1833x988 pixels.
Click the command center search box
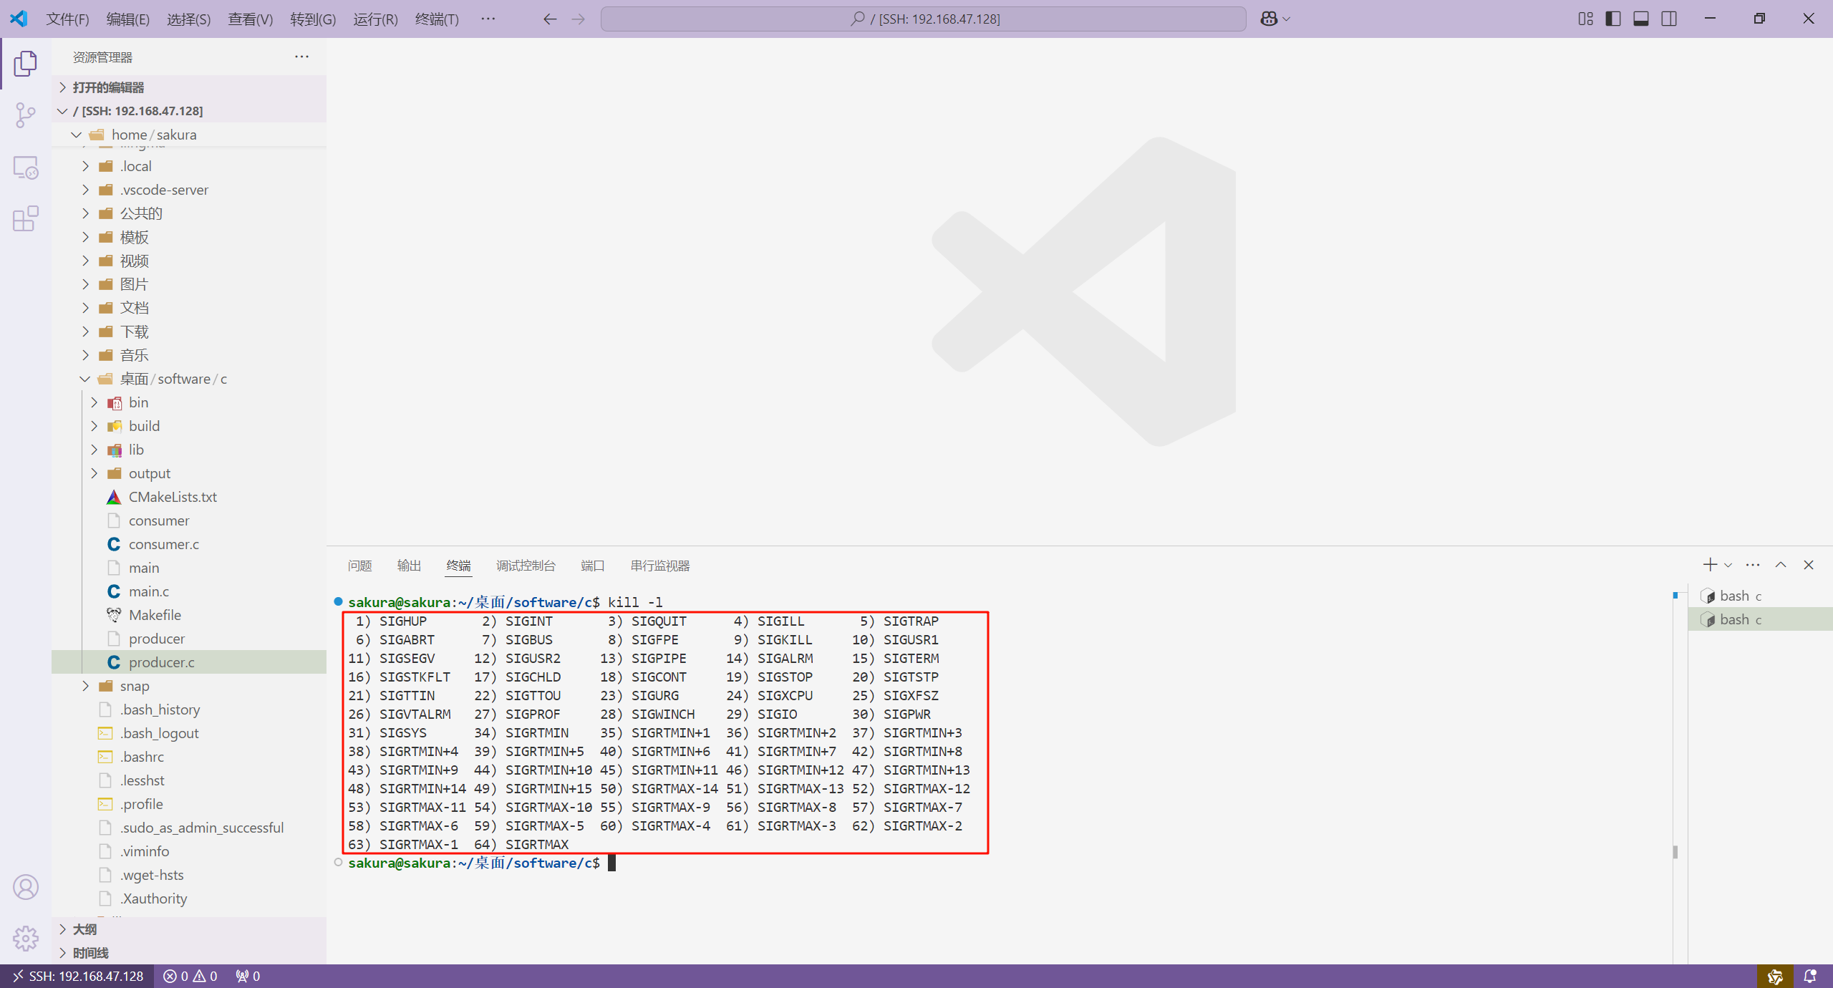(924, 19)
